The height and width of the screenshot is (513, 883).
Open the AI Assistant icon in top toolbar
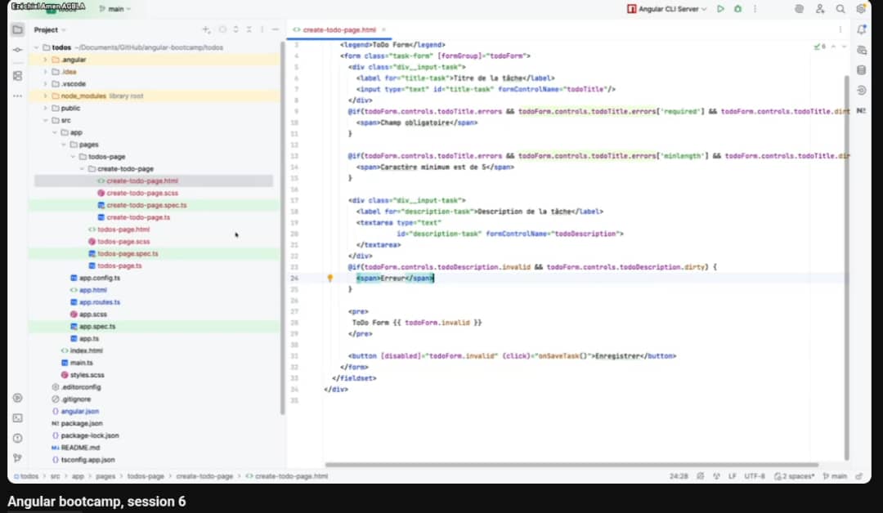[x=799, y=9]
